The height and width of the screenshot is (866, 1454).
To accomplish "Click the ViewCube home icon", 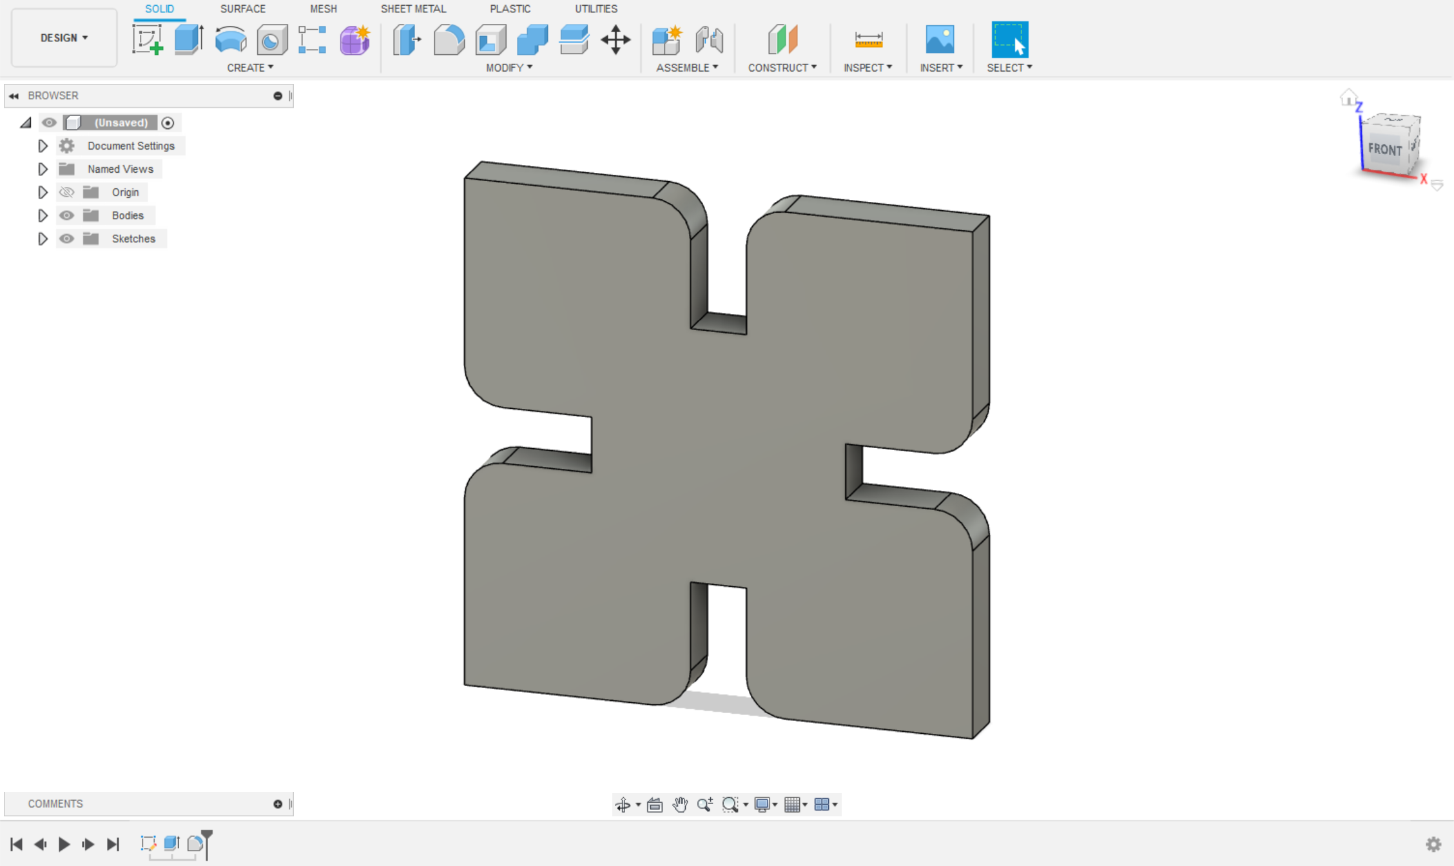I will [x=1348, y=97].
